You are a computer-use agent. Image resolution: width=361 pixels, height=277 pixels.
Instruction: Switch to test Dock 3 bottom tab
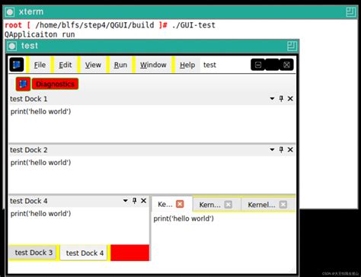click(x=34, y=253)
